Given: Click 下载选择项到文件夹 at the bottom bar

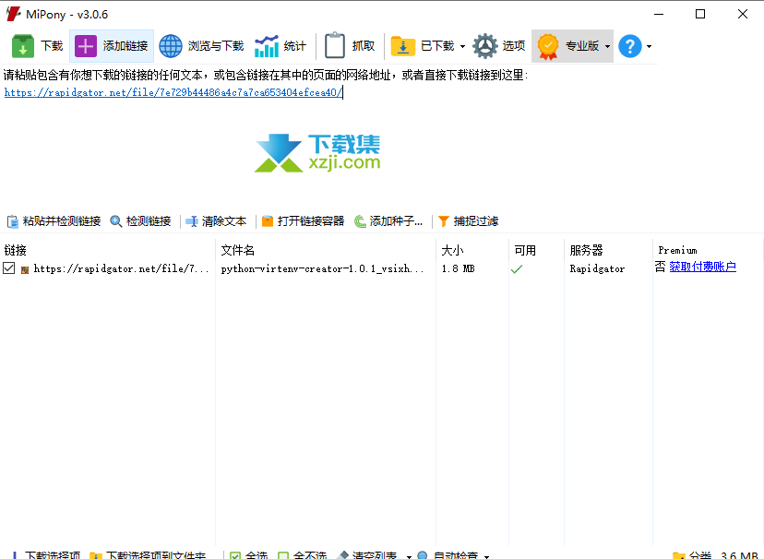Looking at the screenshot, I should coord(149,554).
